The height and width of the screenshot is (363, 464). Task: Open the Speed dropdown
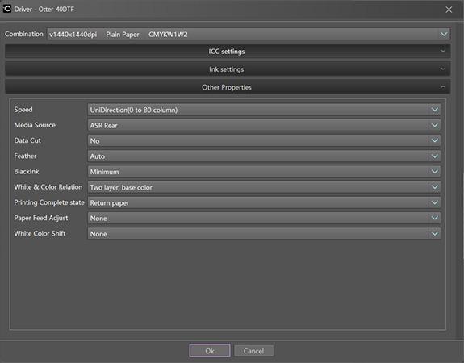tap(264, 110)
